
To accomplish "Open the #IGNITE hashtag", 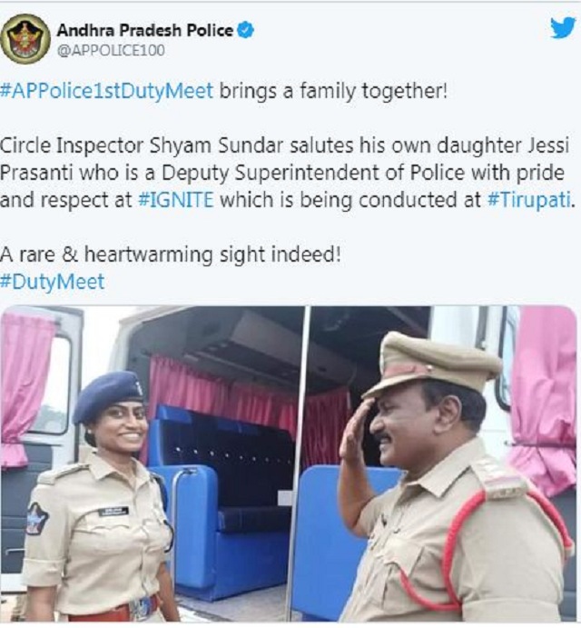I will coord(175,199).
